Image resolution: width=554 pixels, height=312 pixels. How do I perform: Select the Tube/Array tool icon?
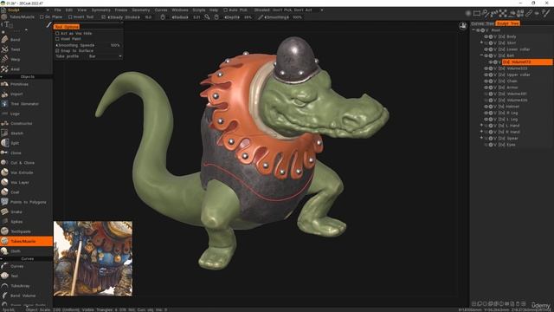[x=4, y=285]
